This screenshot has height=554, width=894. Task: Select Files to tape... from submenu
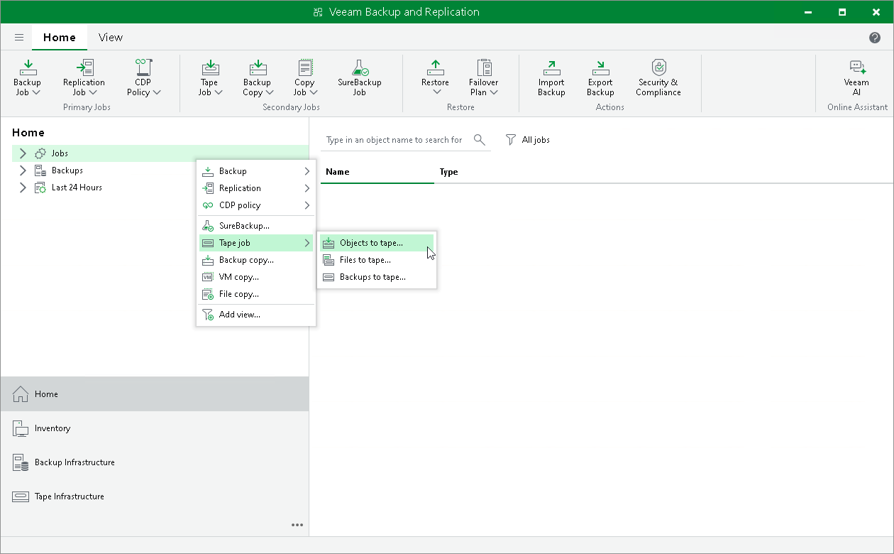pyautogui.click(x=377, y=260)
